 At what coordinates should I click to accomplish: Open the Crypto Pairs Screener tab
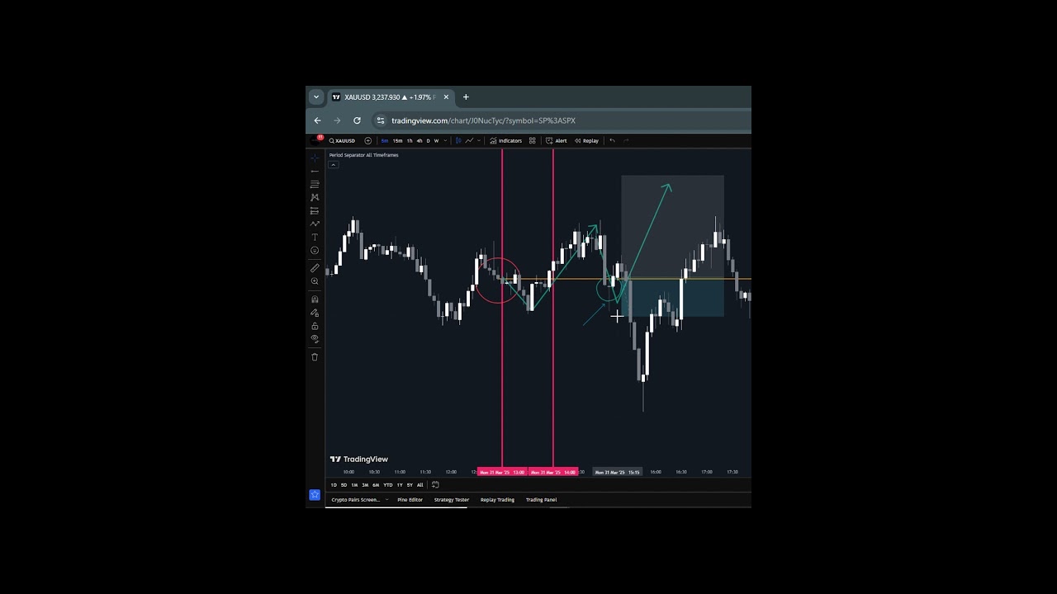(356, 500)
